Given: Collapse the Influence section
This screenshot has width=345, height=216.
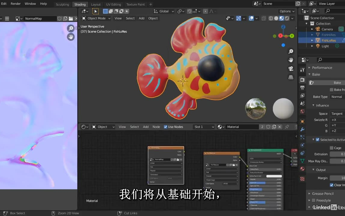Looking at the screenshot, I should 313,105.
